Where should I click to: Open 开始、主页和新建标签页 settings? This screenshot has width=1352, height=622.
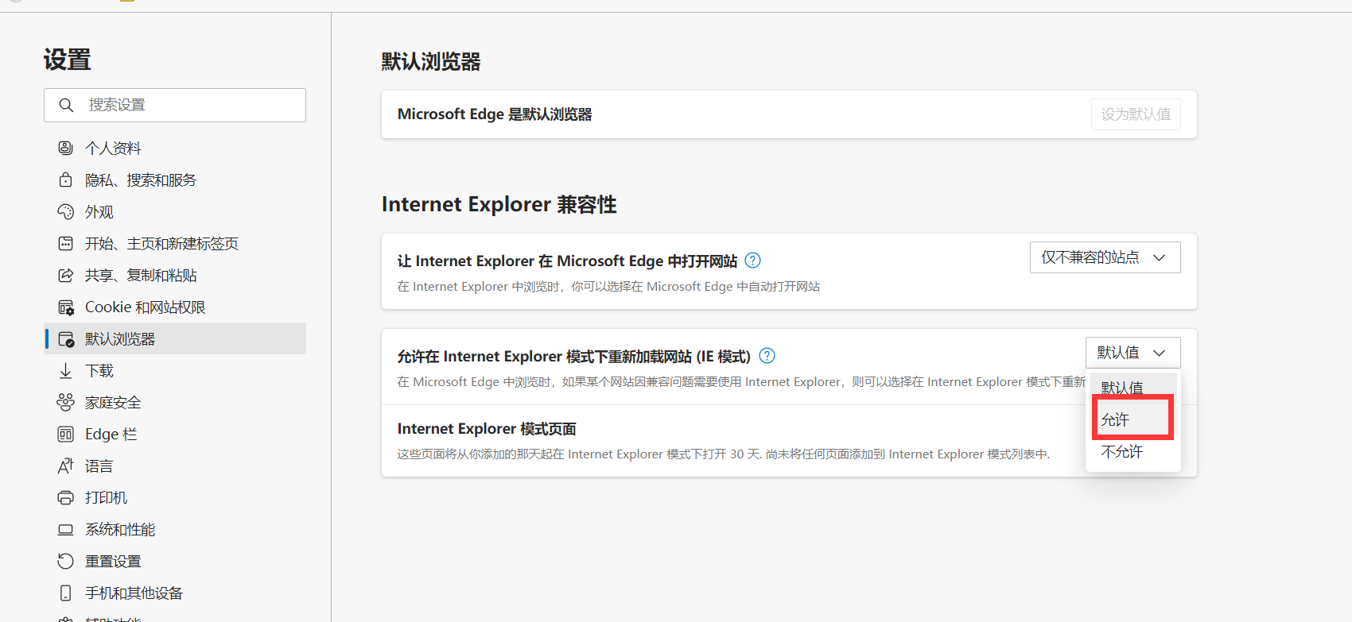point(161,244)
